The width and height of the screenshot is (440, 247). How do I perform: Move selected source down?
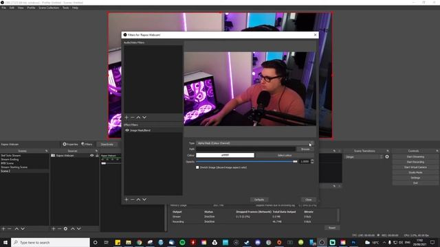79,228
